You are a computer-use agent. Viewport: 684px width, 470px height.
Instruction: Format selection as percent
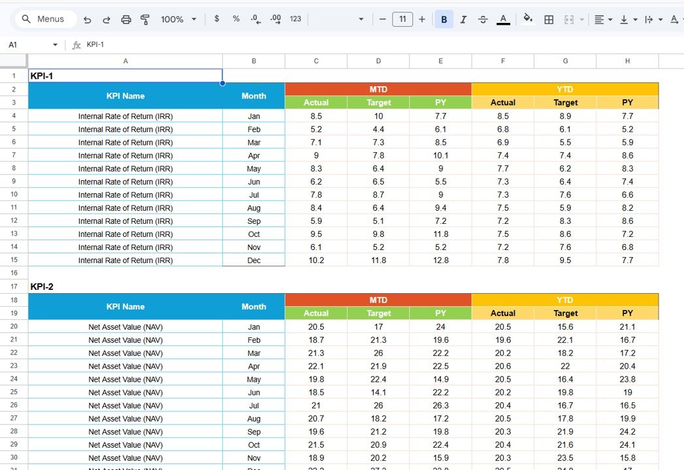coord(236,19)
